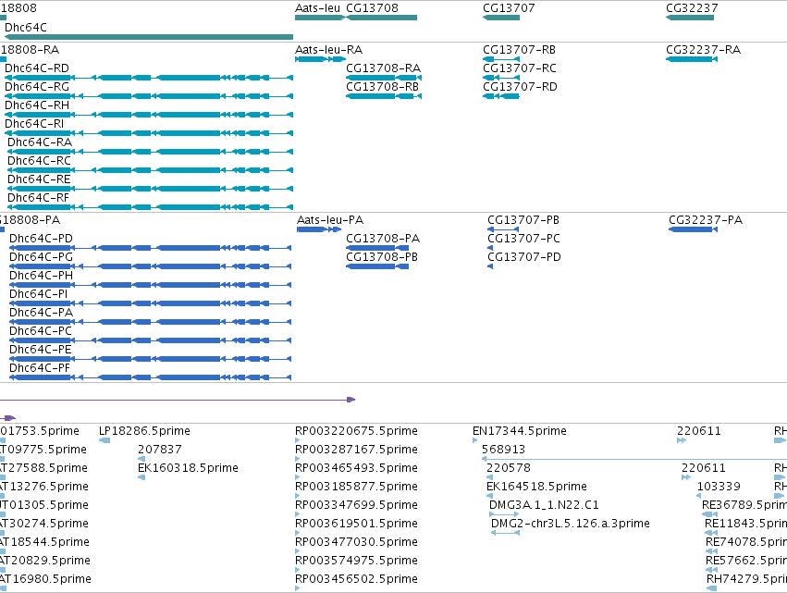Select EN17344.5prime EST
This screenshot has width=787, height=593.
pyautogui.click(x=475, y=440)
